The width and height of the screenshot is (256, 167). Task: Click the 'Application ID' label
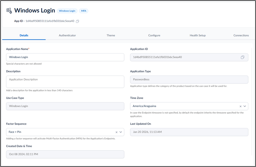139,49
